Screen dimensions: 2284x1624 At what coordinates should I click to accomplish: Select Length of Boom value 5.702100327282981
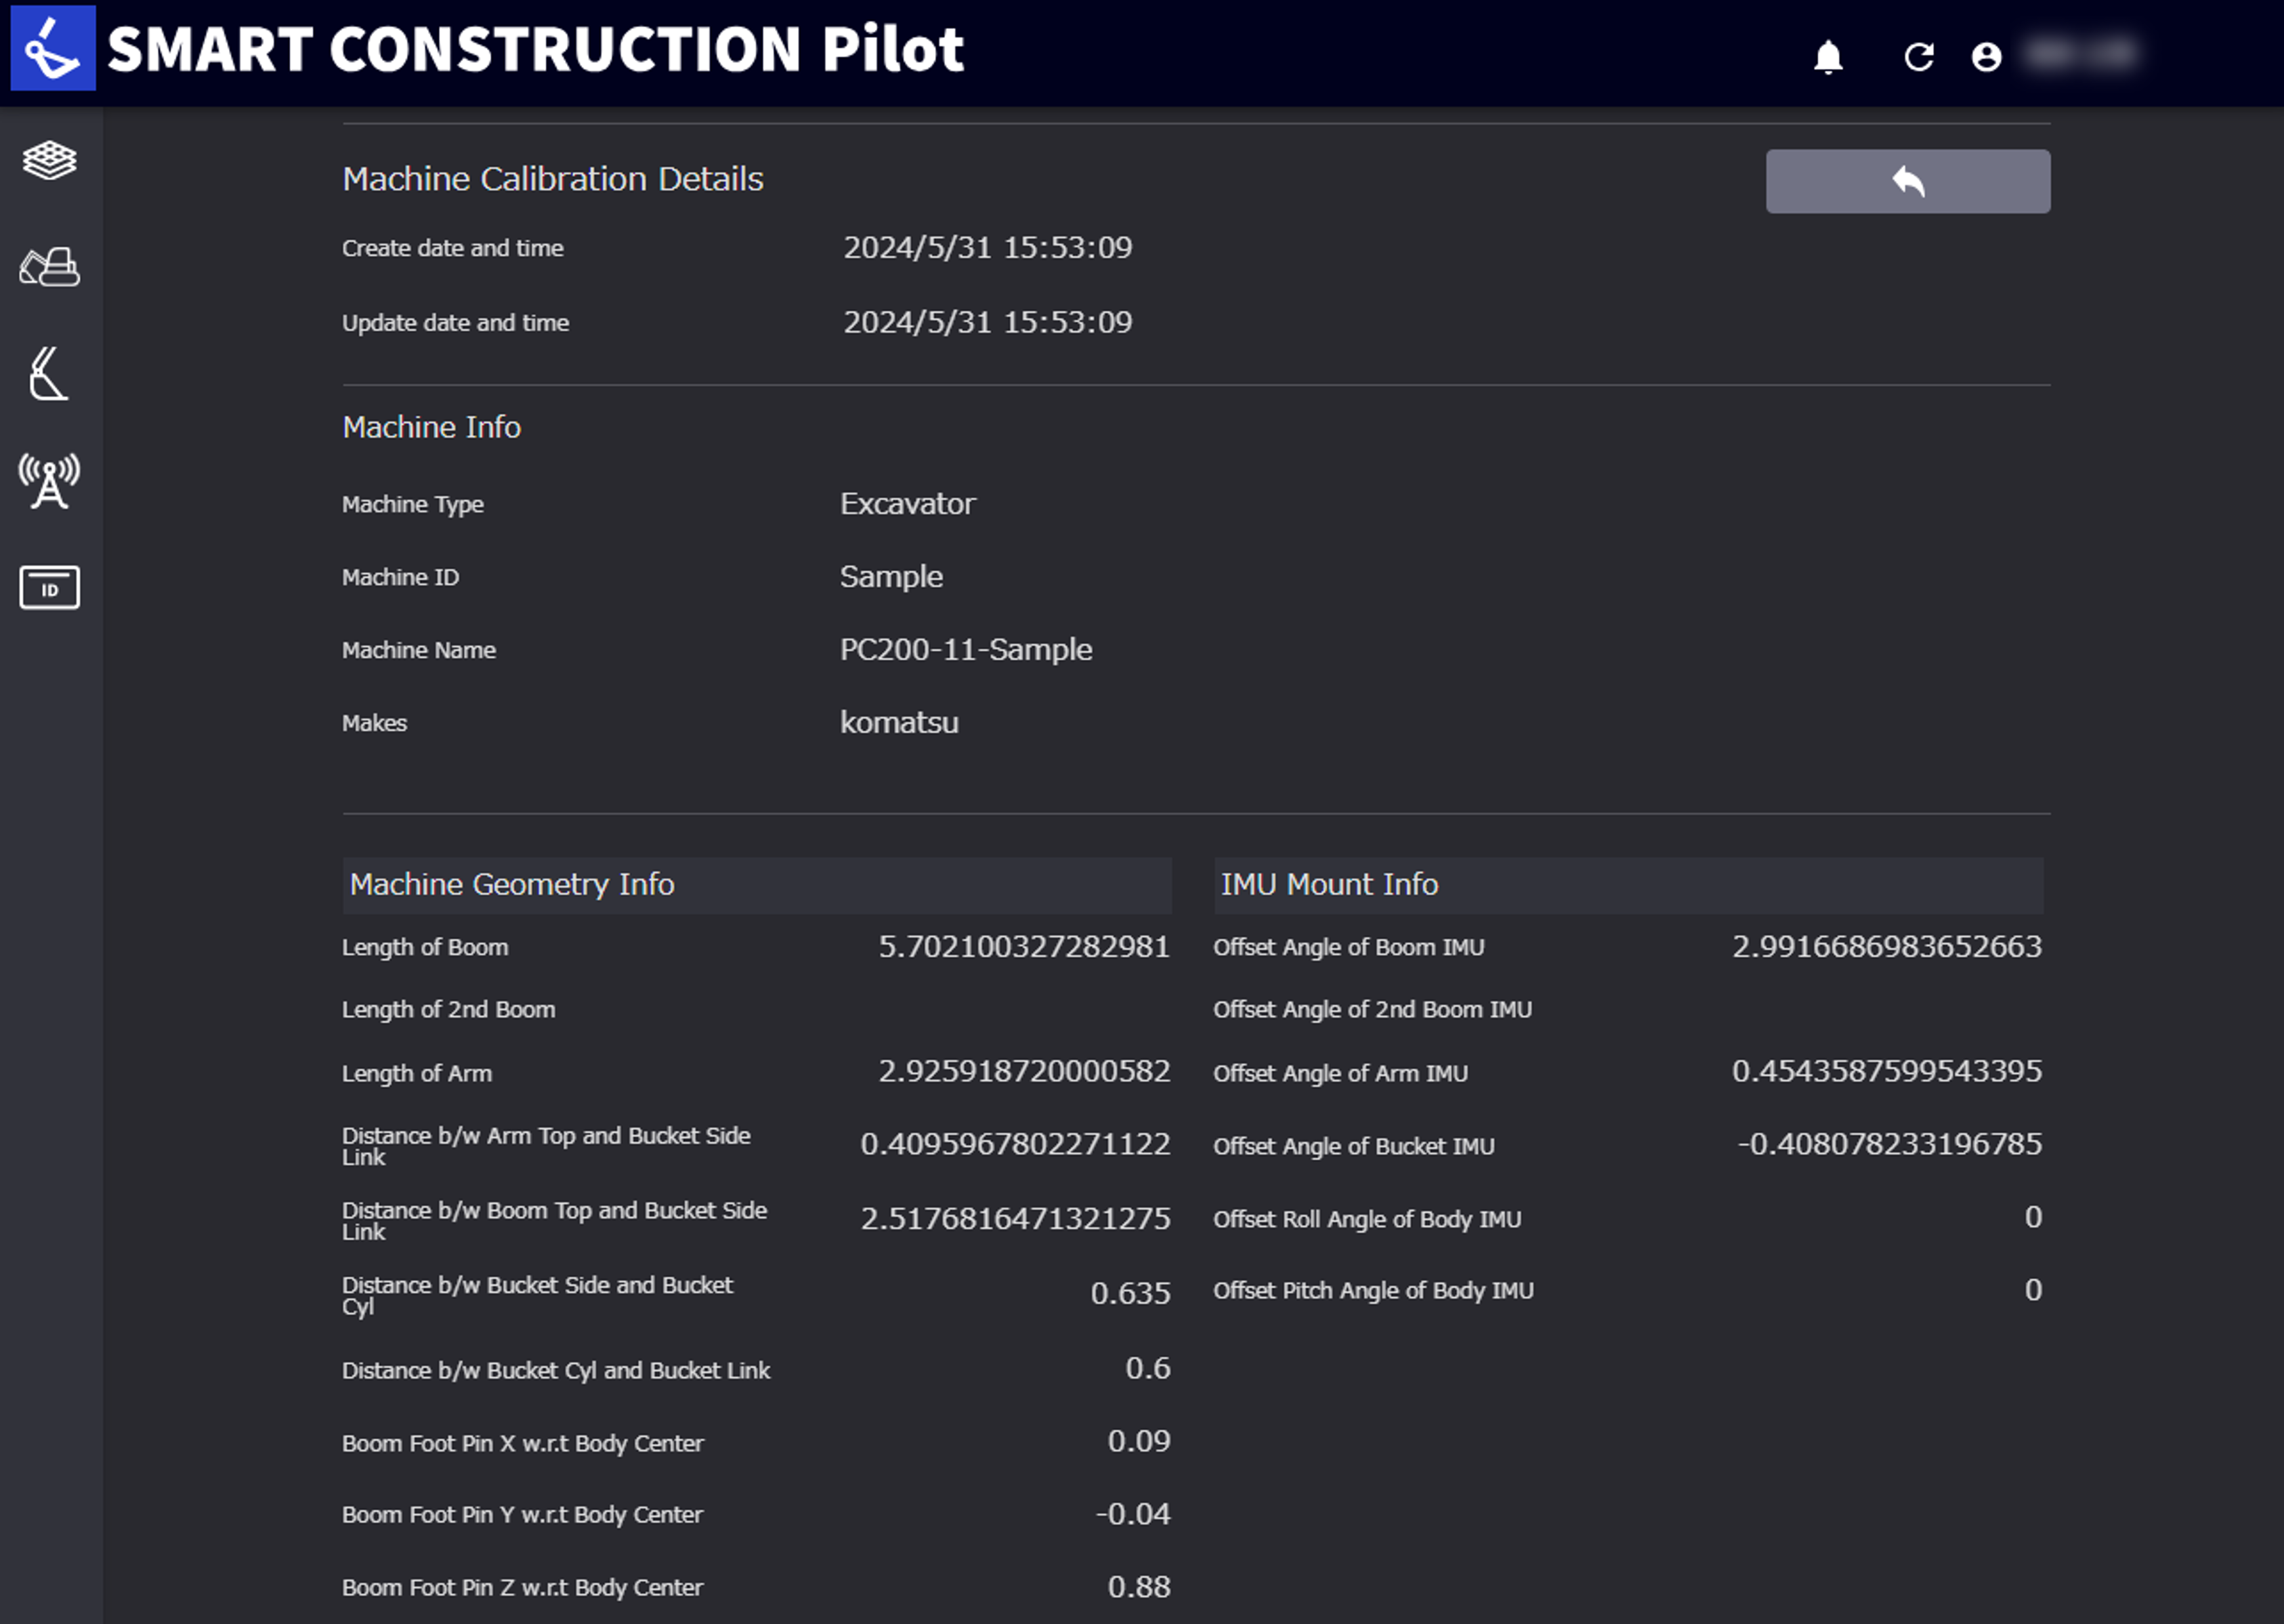(x=1024, y=946)
